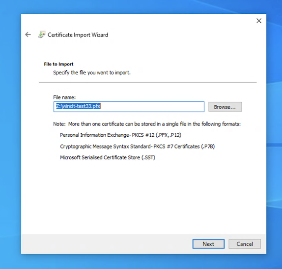Click the 'File name:' label
This screenshot has height=269, width=282.
(x=64, y=97)
